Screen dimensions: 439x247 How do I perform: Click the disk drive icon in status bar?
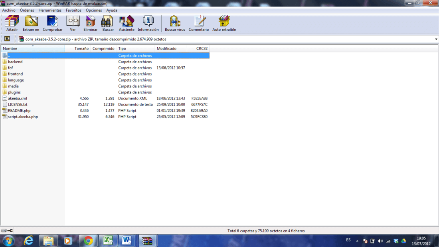4,231
